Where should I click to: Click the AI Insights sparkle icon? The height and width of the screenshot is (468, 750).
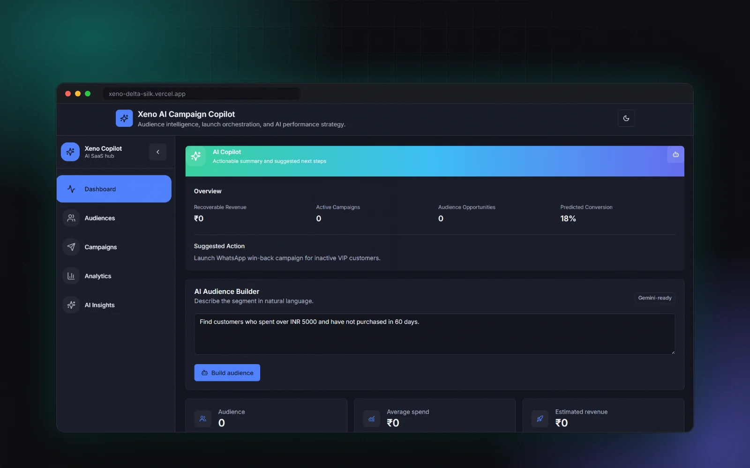tap(71, 305)
